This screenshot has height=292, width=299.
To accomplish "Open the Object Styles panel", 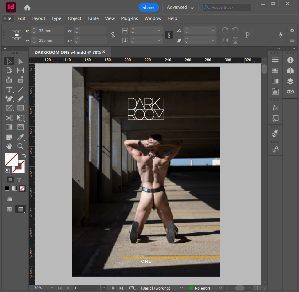I will 275,118.
